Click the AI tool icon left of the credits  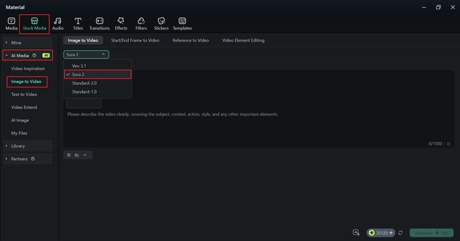click(x=356, y=232)
